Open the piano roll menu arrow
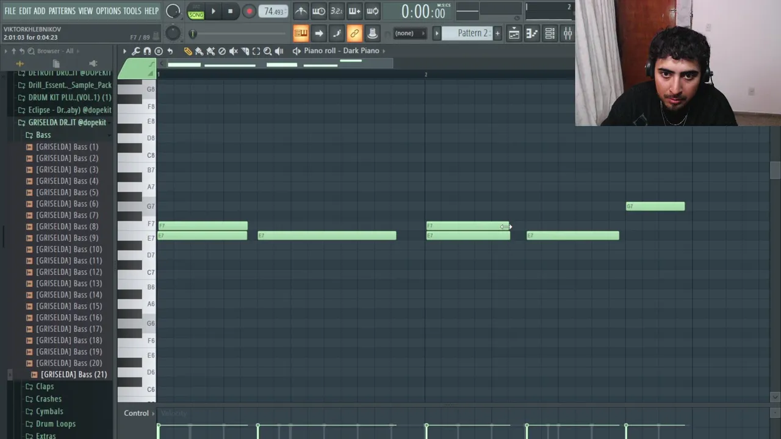Viewport: 781px width, 439px height. 124,51
